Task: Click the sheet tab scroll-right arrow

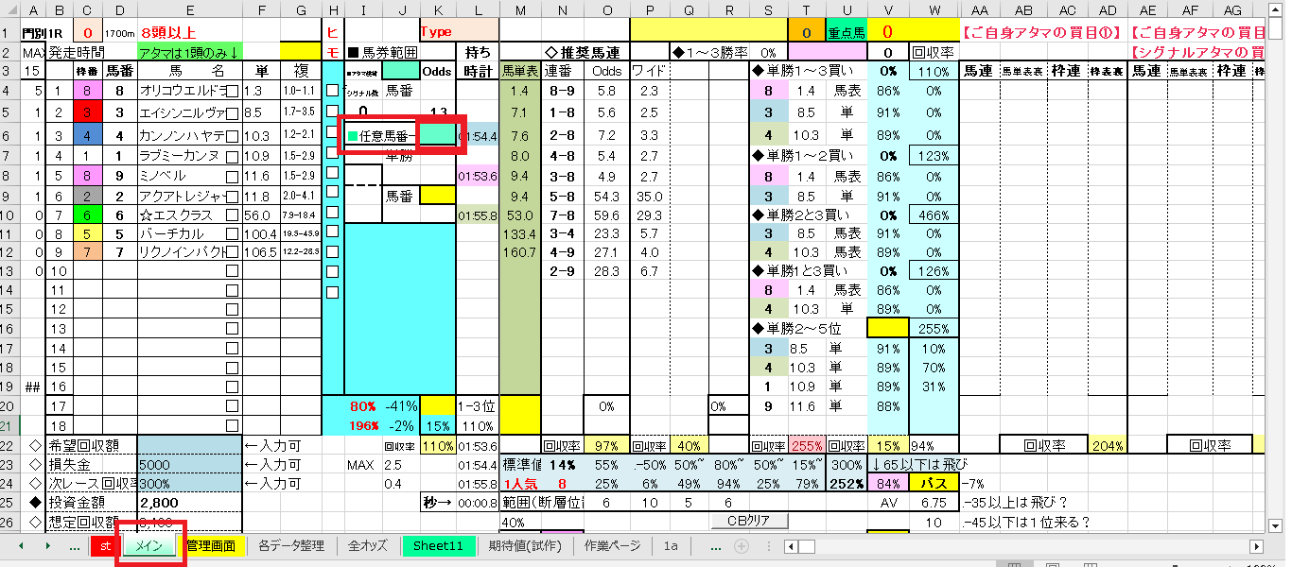Action: (x=46, y=546)
